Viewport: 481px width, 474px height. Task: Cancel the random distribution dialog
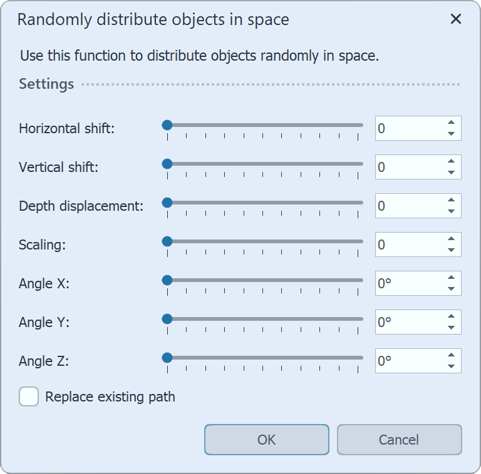click(x=399, y=440)
